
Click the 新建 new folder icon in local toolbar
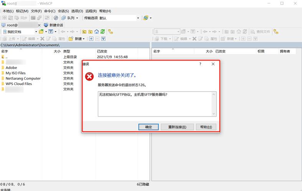(71, 39)
